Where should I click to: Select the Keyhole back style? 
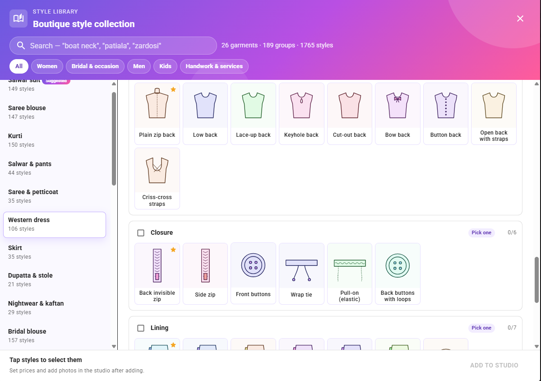tap(301, 114)
